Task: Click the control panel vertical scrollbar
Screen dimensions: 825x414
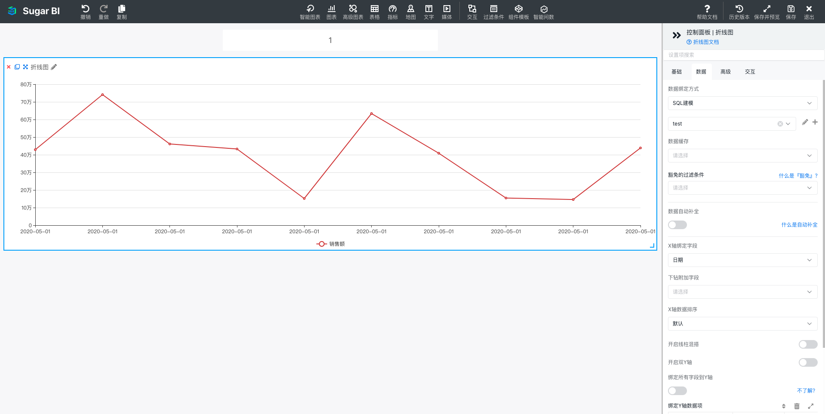Action: click(x=823, y=213)
